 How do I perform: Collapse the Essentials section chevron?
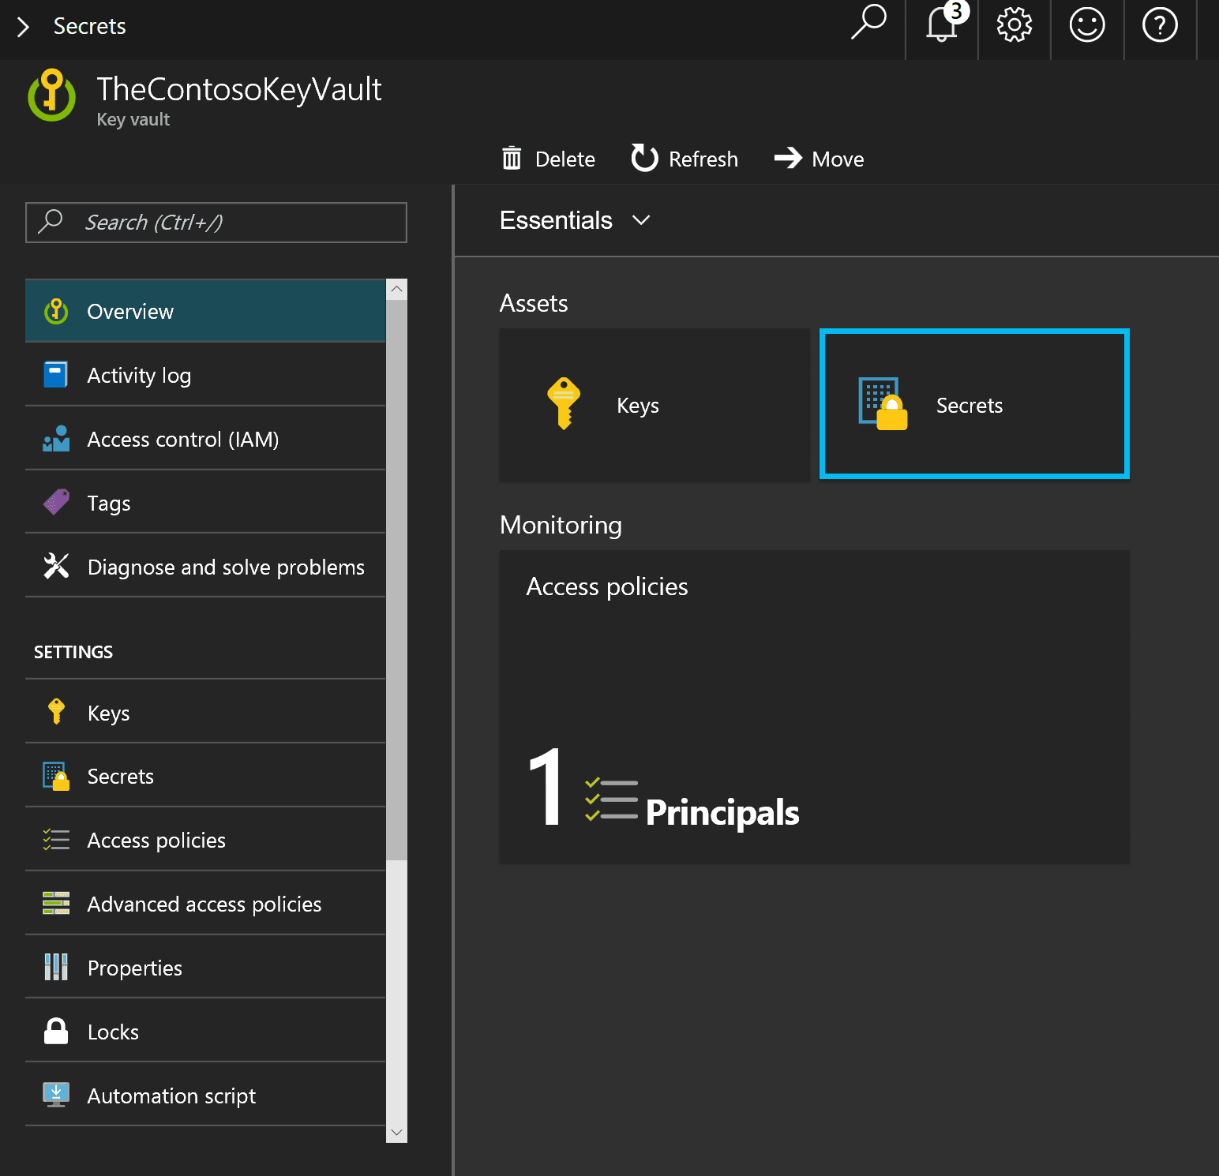coord(641,220)
